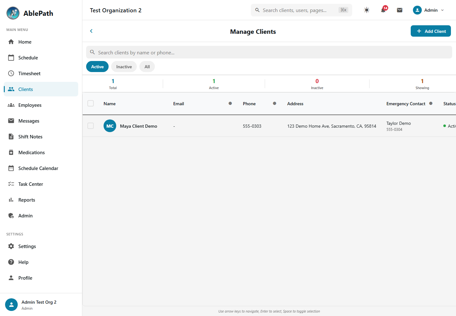Toggle the light/dark theme sun icon
This screenshot has width=456, height=316.
(367, 10)
